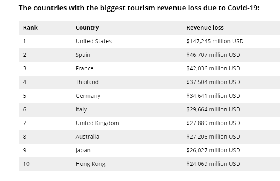Screen dimensions: 280x181
Task: Select the United Kingdom entry
Action: (97, 123)
